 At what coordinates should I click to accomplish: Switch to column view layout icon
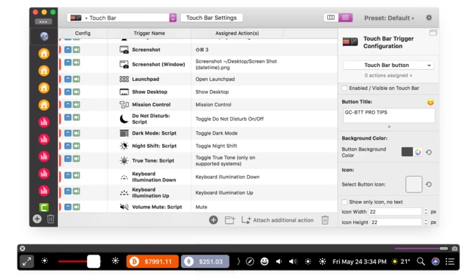(331, 17)
